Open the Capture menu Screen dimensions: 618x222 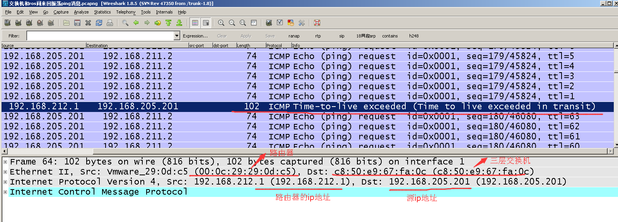[61, 12]
